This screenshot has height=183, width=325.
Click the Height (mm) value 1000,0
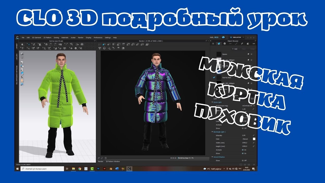pyautogui.click(x=244, y=146)
